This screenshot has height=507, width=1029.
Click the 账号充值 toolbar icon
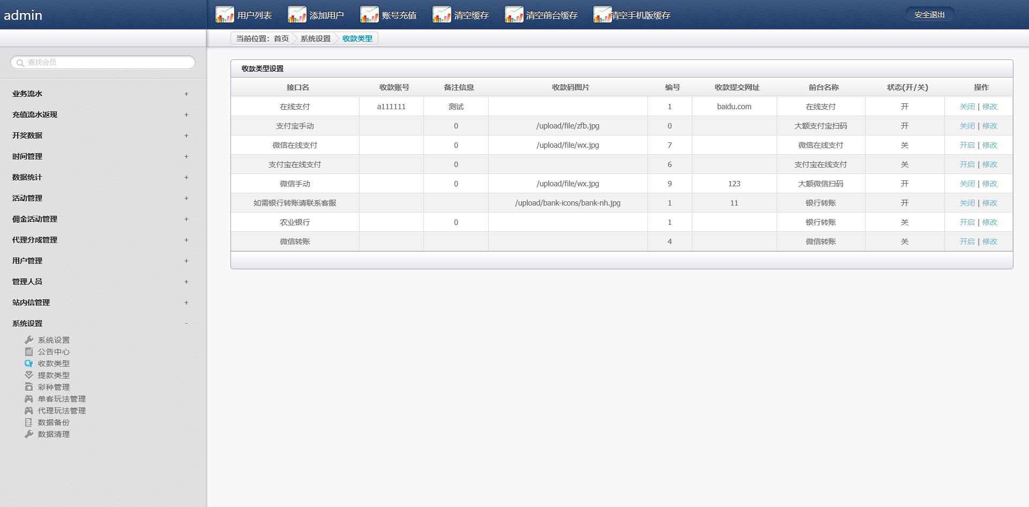tap(369, 15)
